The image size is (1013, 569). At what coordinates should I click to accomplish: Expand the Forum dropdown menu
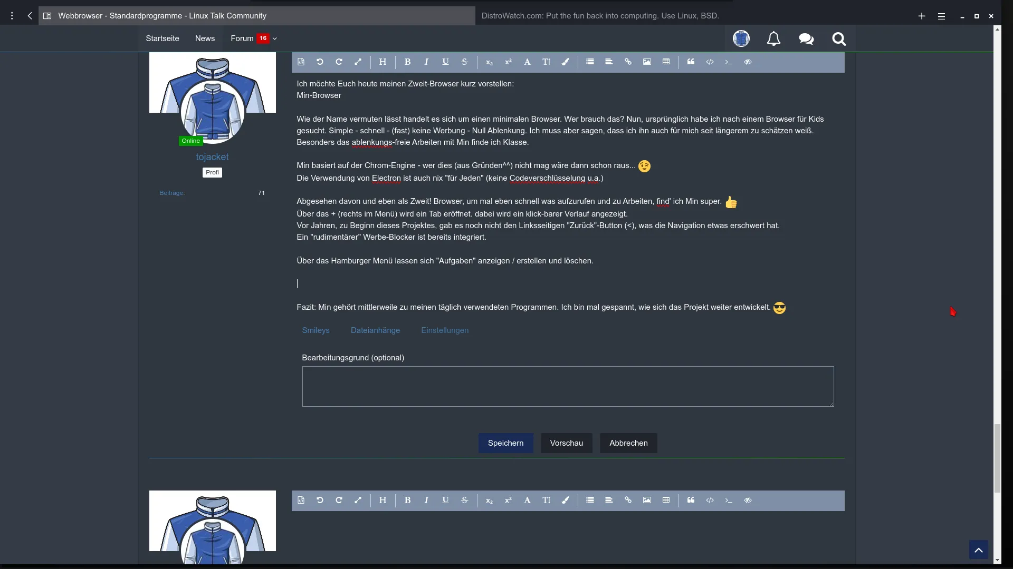(274, 38)
